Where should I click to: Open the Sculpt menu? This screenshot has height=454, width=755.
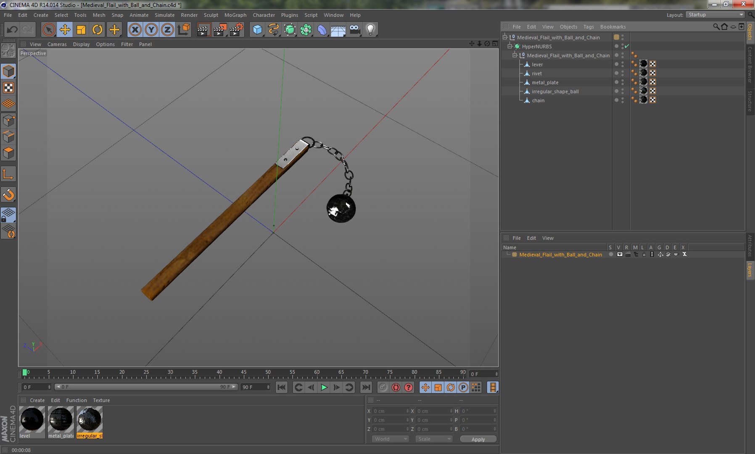click(x=211, y=15)
